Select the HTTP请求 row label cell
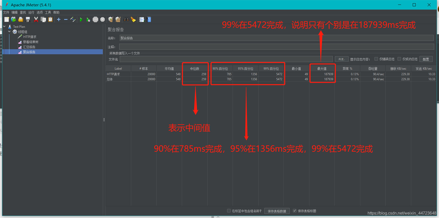Image resolution: width=439 pixels, height=218 pixels. (x=118, y=74)
